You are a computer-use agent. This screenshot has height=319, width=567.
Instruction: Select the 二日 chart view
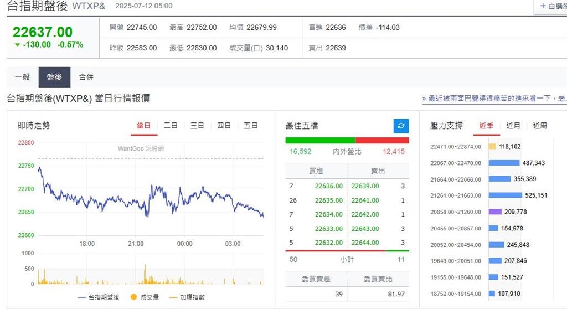click(x=170, y=125)
